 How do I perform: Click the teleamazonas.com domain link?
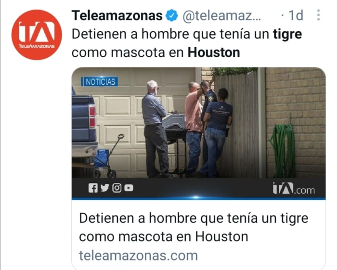click(139, 256)
